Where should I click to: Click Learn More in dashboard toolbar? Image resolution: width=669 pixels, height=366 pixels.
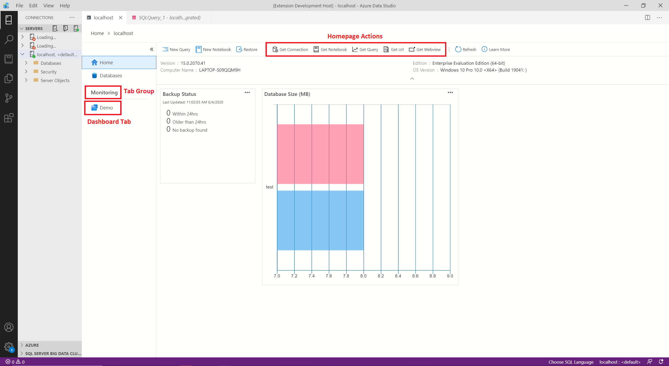click(495, 49)
